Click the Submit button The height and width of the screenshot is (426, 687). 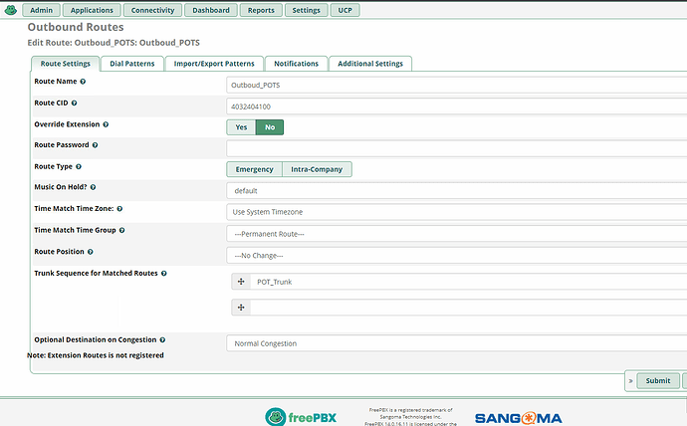(658, 381)
